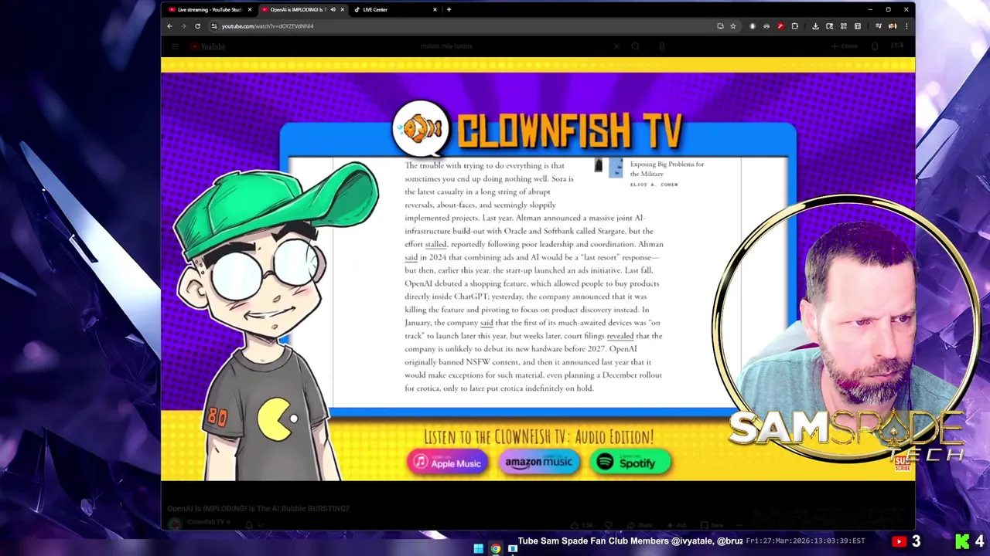Run the YouTube search magnifier button
The image size is (990, 556).
point(635,46)
